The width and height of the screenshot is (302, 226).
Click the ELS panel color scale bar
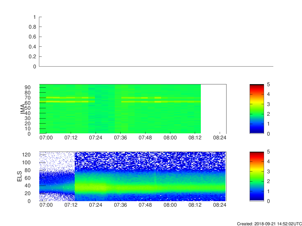click(x=257, y=176)
